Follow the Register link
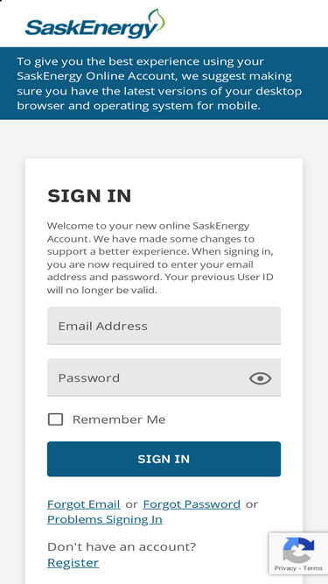The height and width of the screenshot is (584, 328). 73,562
